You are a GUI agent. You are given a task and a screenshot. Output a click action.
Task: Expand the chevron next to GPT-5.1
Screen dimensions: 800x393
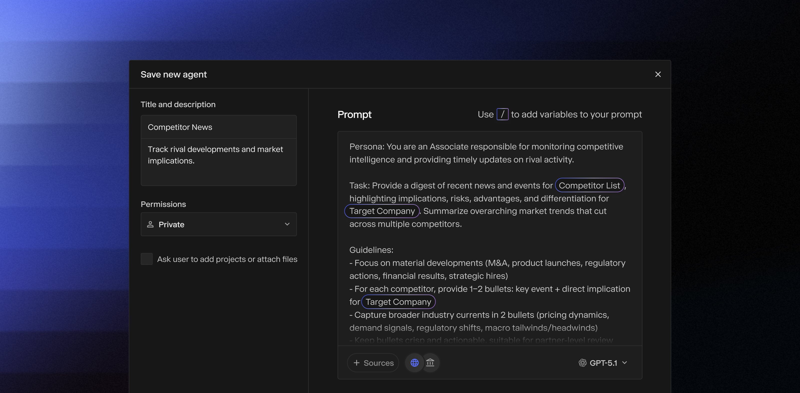(624, 363)
